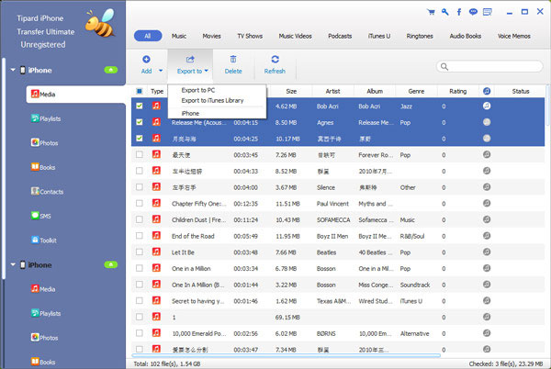Check the Let It Be checkbox

[140, 252]
